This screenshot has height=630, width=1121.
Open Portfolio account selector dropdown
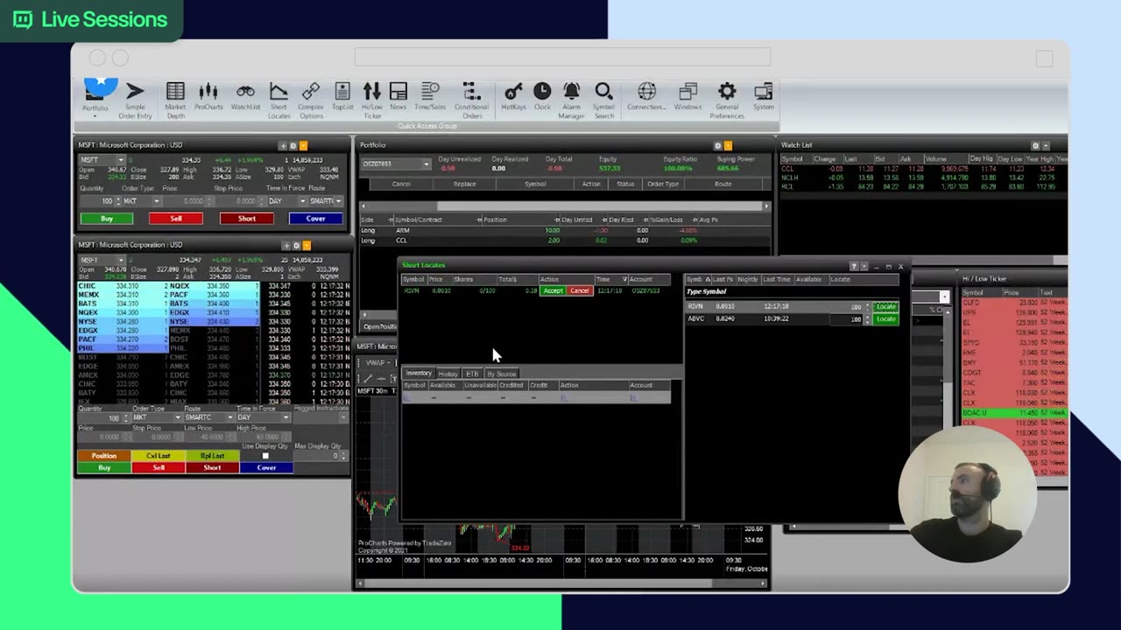tap(427, 164)
